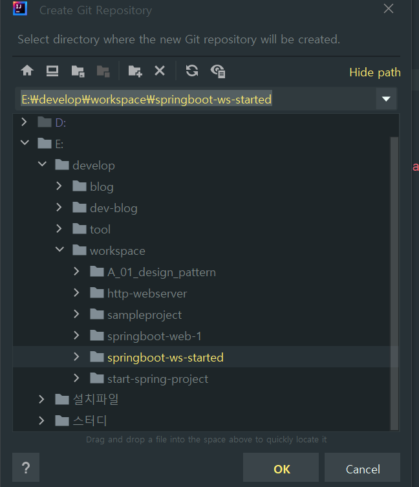Click the Hide path link
Viewport: 419px width, 487px height.
[374, 72]
